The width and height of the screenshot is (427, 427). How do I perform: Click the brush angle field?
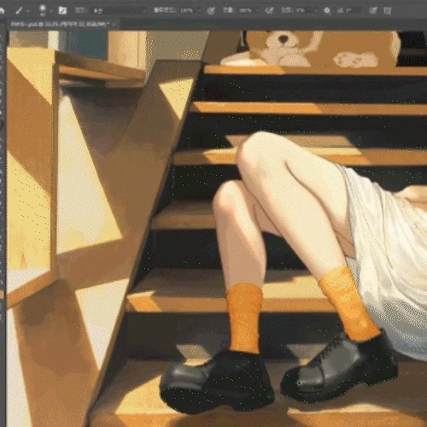(353, 10)
